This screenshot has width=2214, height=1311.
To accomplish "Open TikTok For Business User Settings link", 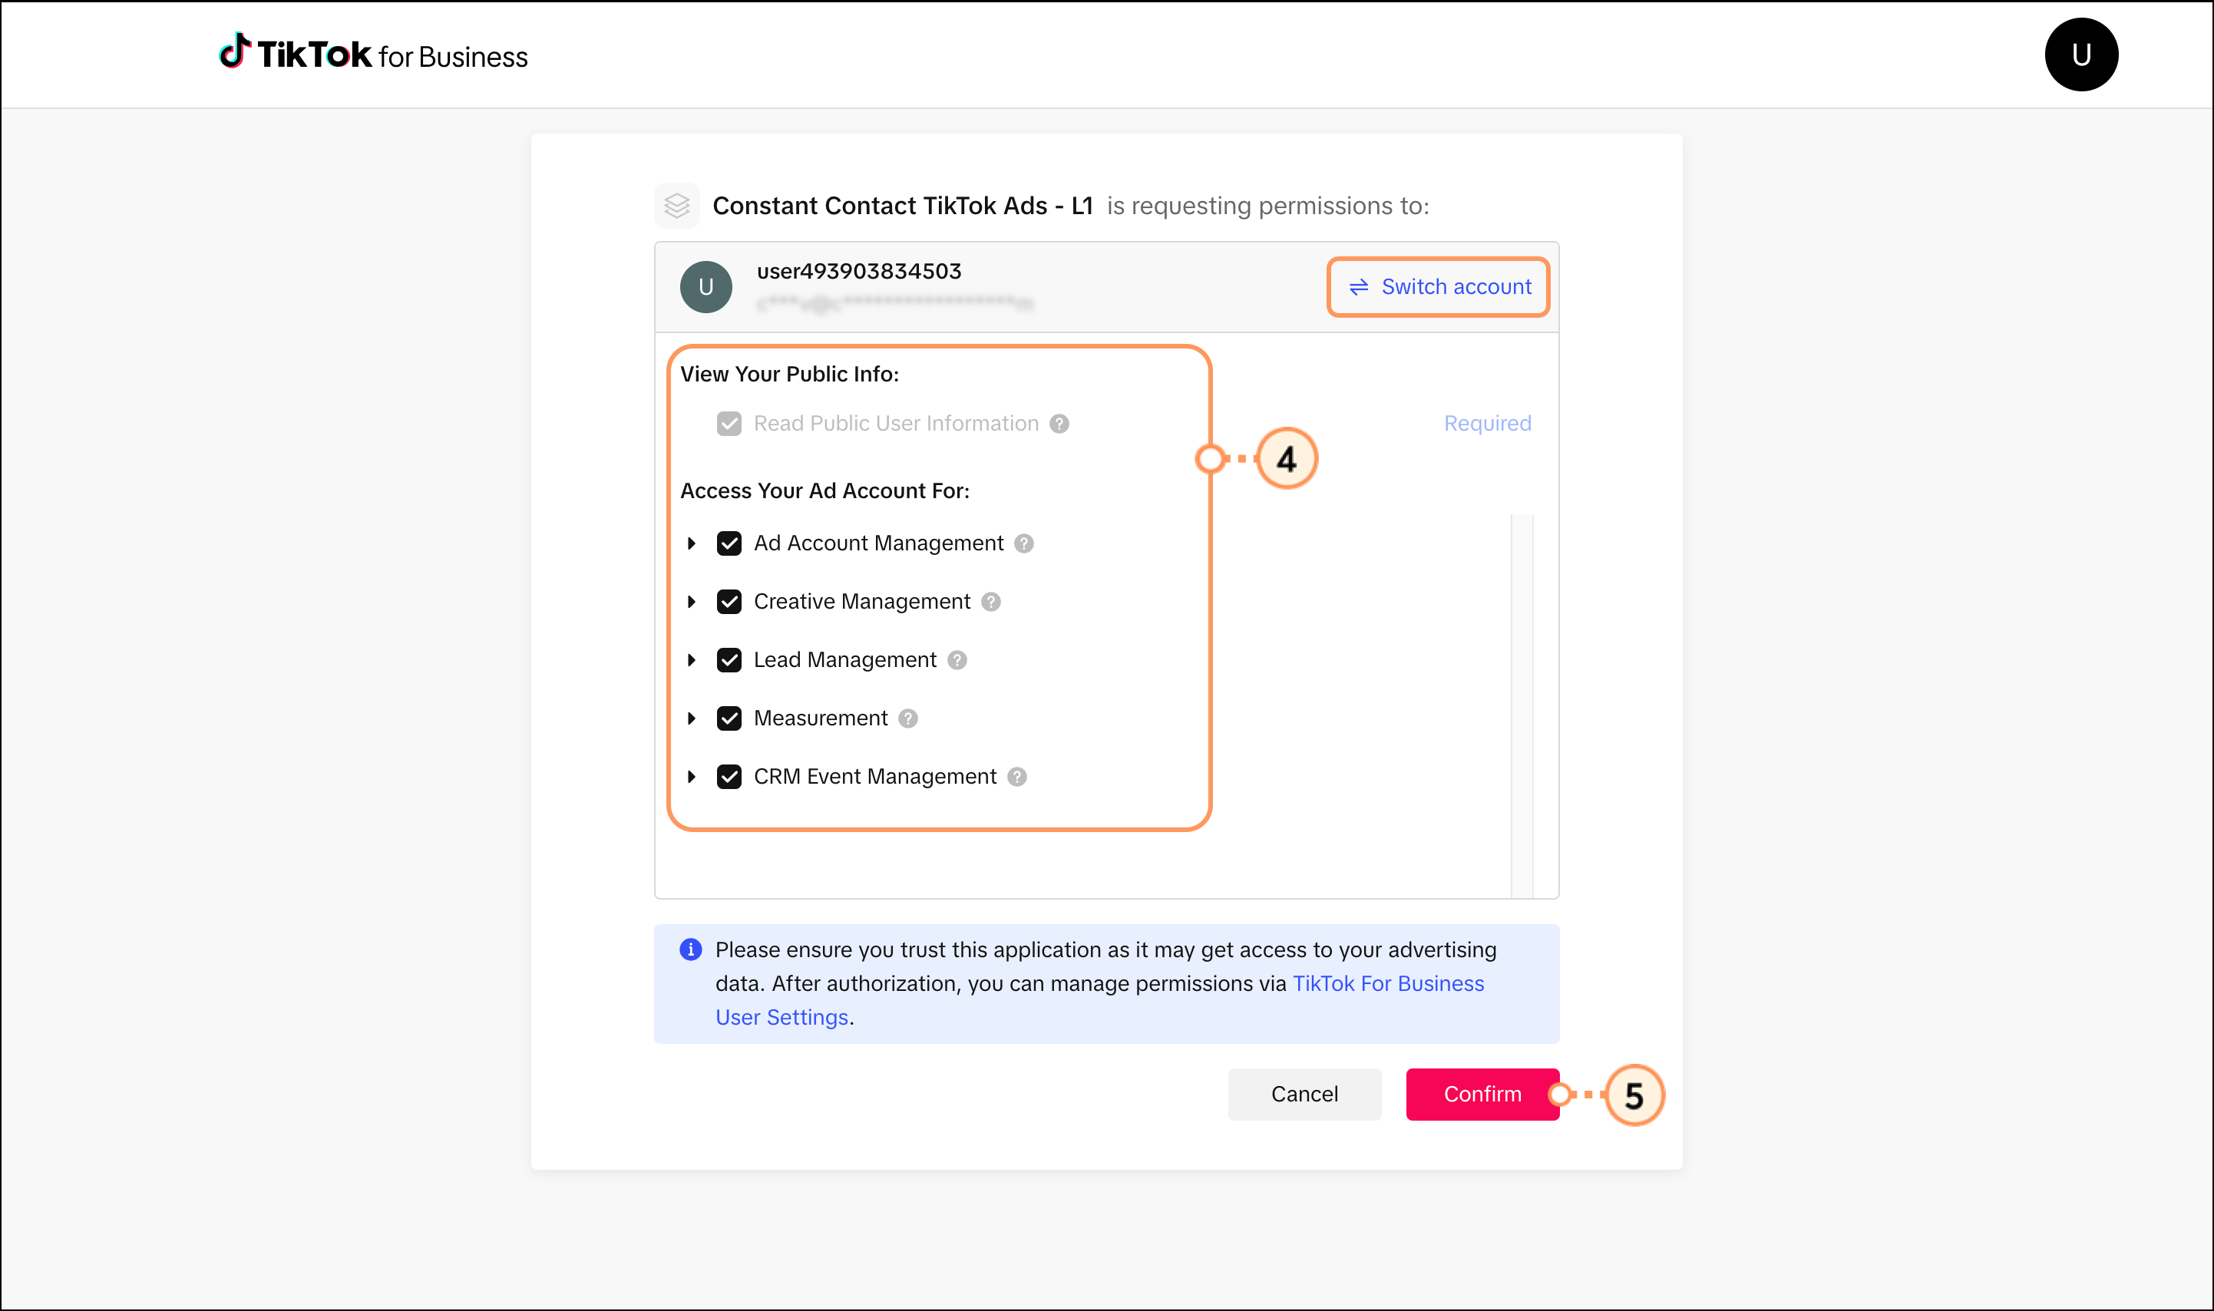I will tap(1387, 984).
